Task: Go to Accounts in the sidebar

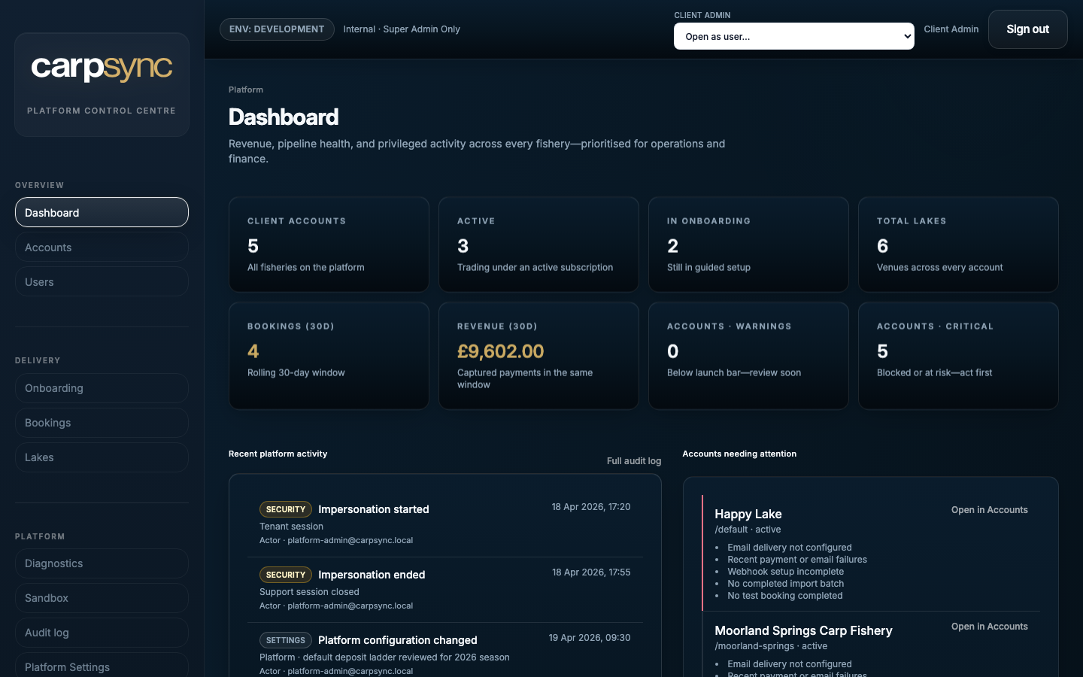Action: (102, 247)
